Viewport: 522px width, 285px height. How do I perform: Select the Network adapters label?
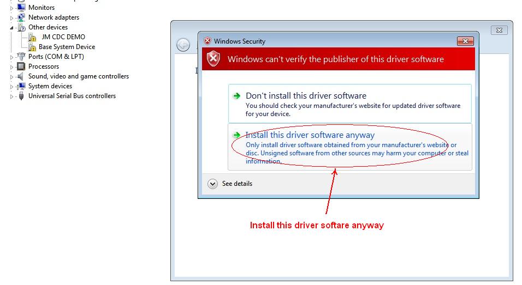click(54, 17)
